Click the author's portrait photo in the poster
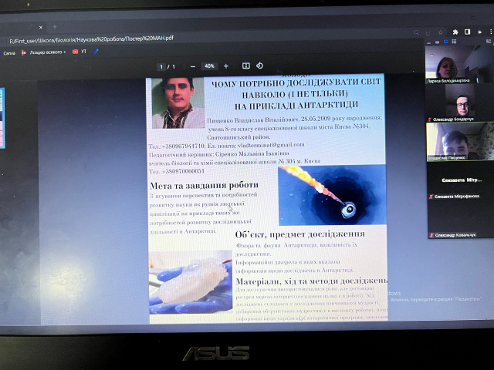The width and height of the screenshot is (494, 370). (178, 103)
